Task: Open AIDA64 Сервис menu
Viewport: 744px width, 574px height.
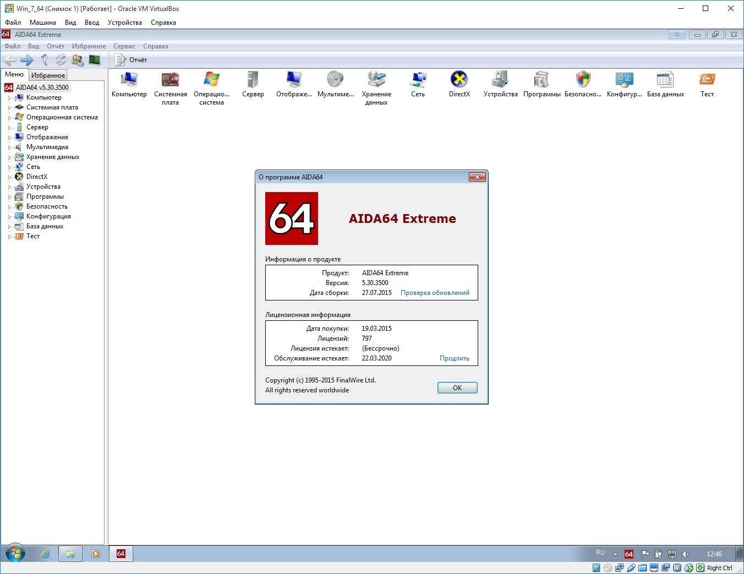Action: point(124,46)
